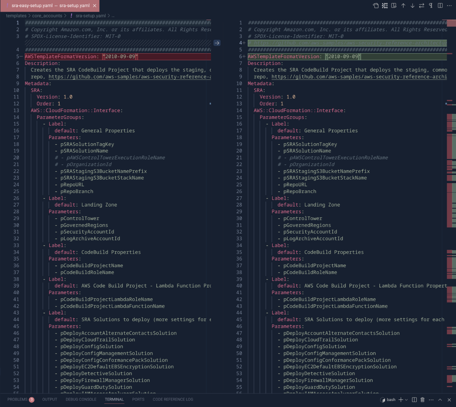456x407 pixels.
Task: Go to previous change with up arrow
Action: tap(403, 6)
